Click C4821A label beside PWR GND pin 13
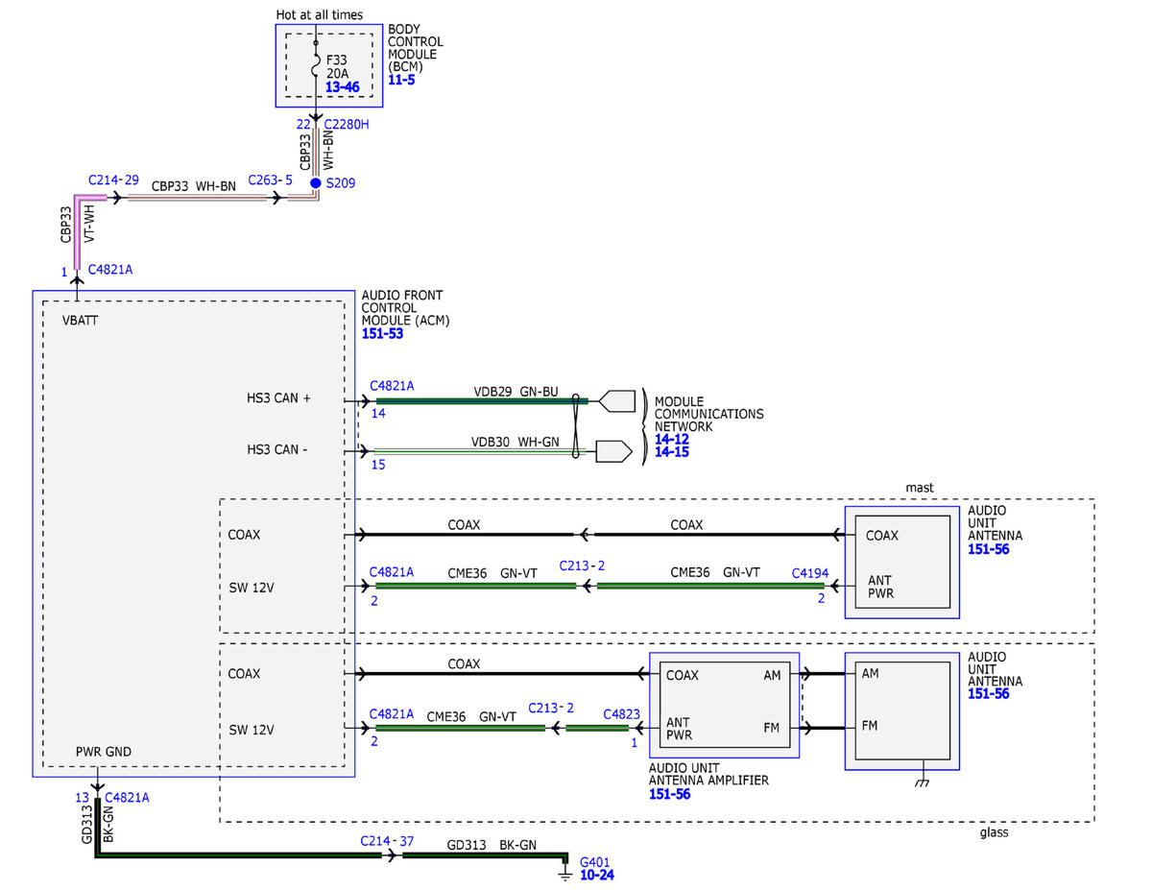The height and width of the screenshot is (890, 1152). (127, 797)
